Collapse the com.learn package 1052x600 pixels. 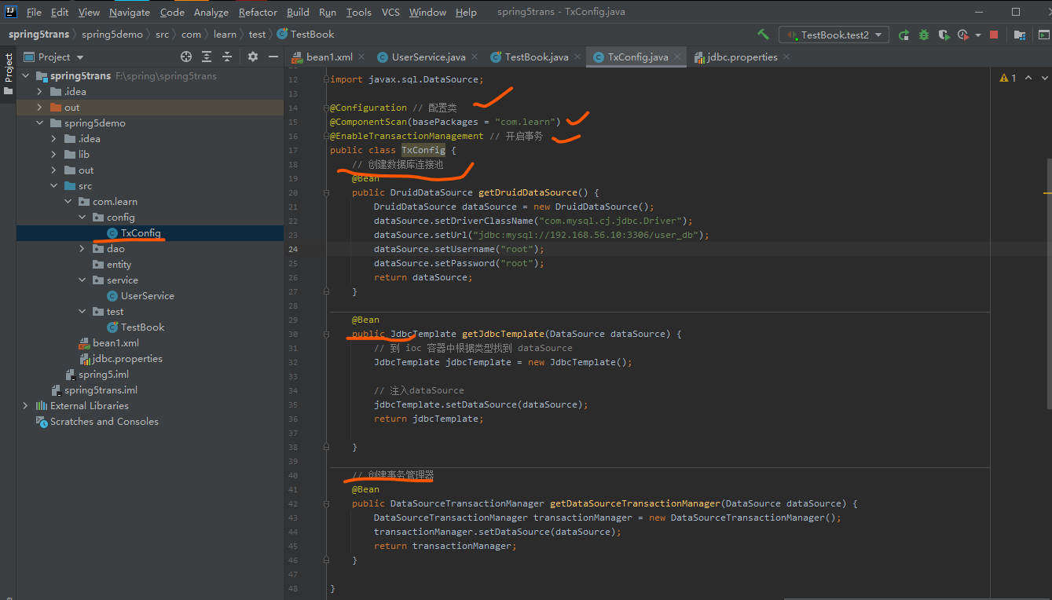tap(68, 202)
